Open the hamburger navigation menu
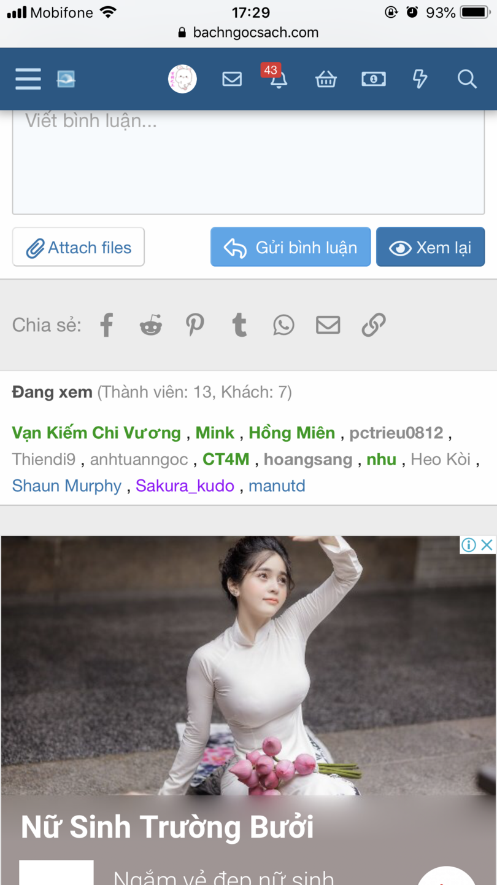The image size is (497, 885). point(28,79)
